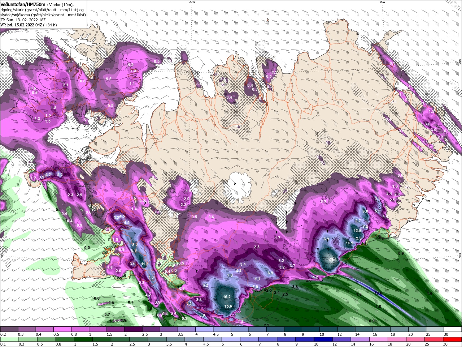Click the 0.2 label on the upper legend scale
Screen dimensions: 462x347
pos(3,334)
